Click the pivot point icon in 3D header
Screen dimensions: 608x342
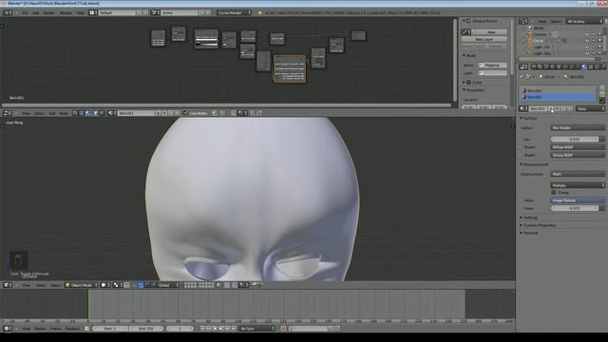(117, 285)
